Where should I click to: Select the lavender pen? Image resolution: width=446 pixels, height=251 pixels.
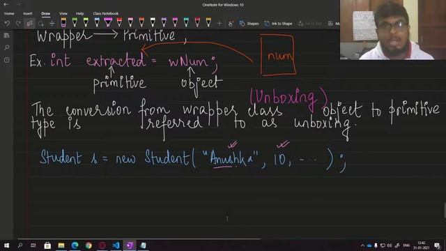(x=164, y=22)
